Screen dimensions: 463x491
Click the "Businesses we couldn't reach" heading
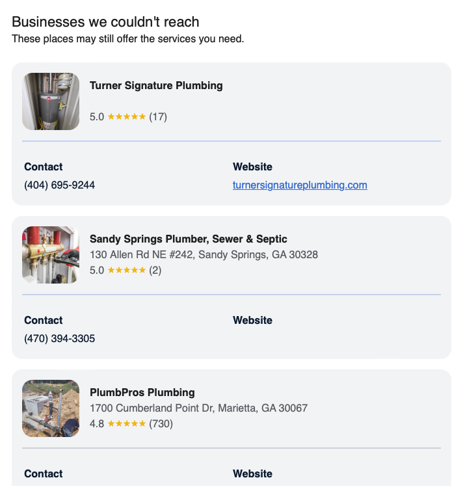coord(105,22)
